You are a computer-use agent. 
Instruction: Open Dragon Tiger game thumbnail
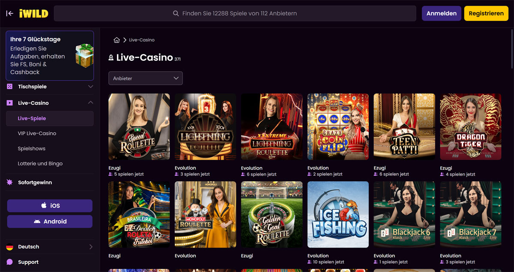pos(470,127)
